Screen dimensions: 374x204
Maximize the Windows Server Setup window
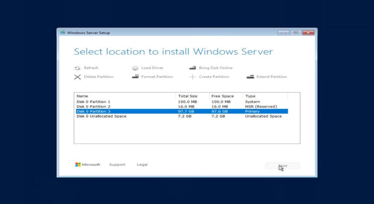(296, 32)
